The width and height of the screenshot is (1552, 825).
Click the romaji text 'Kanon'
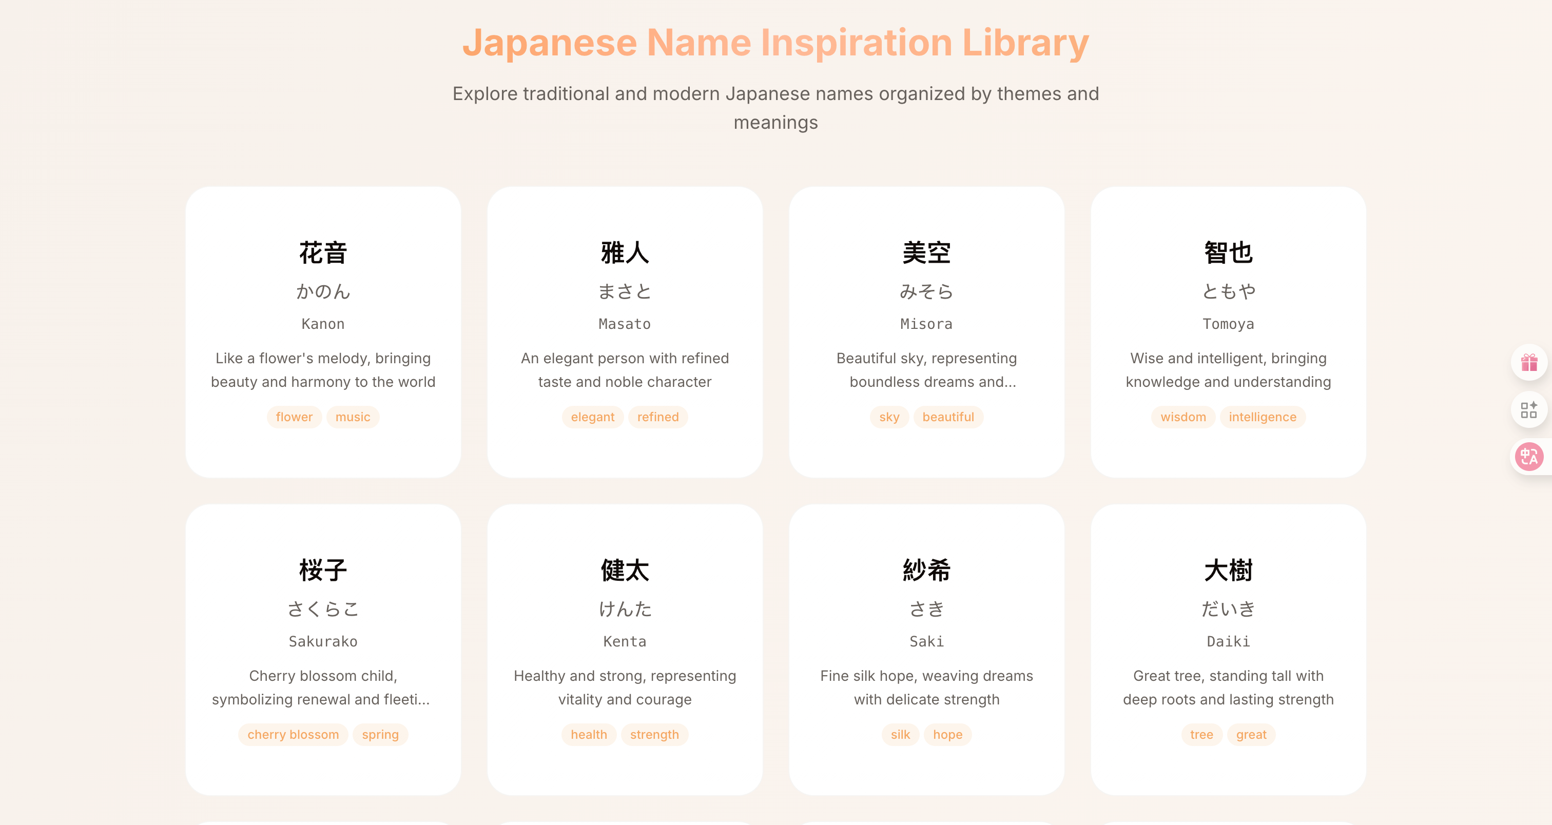pyautogui.click(x=323, y=324)
